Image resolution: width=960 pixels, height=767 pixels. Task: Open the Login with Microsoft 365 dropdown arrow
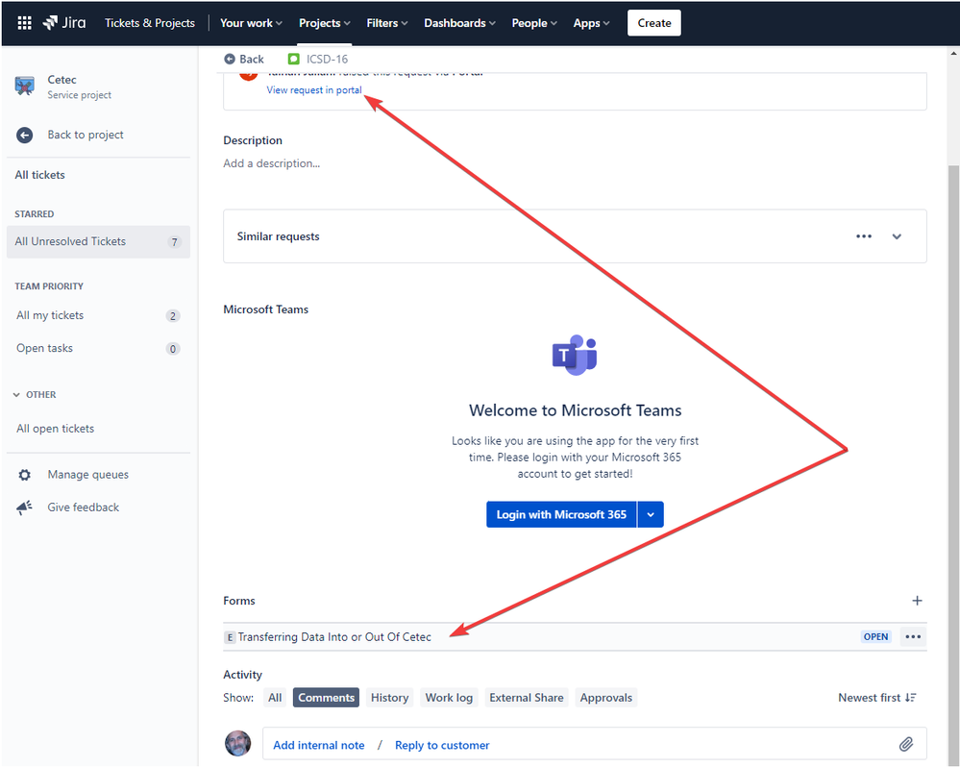coord(651,515)
